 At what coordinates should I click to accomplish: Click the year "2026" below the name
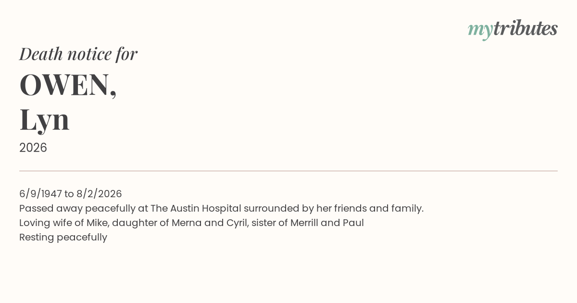pos(33,148)
